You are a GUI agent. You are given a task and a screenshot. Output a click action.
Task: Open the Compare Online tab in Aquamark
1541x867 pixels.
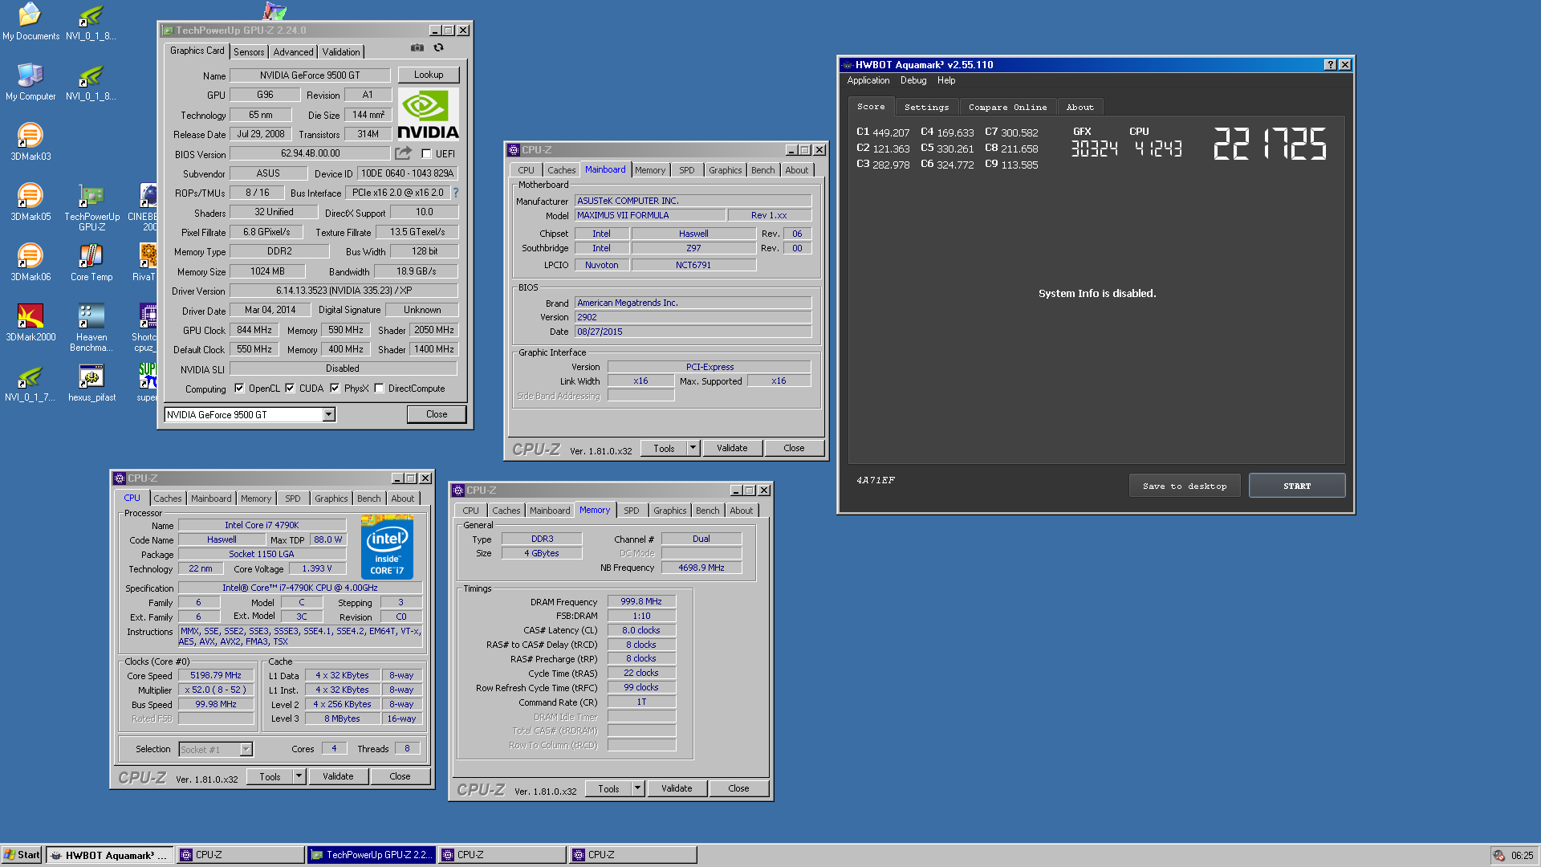point(1007,107)
